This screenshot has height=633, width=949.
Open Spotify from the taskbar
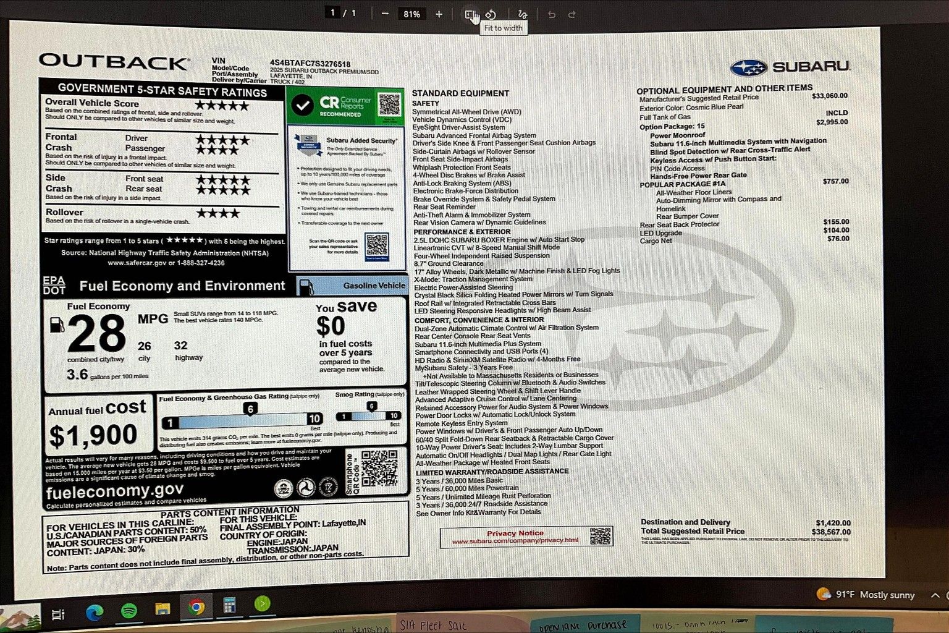(x=129, y=611)
